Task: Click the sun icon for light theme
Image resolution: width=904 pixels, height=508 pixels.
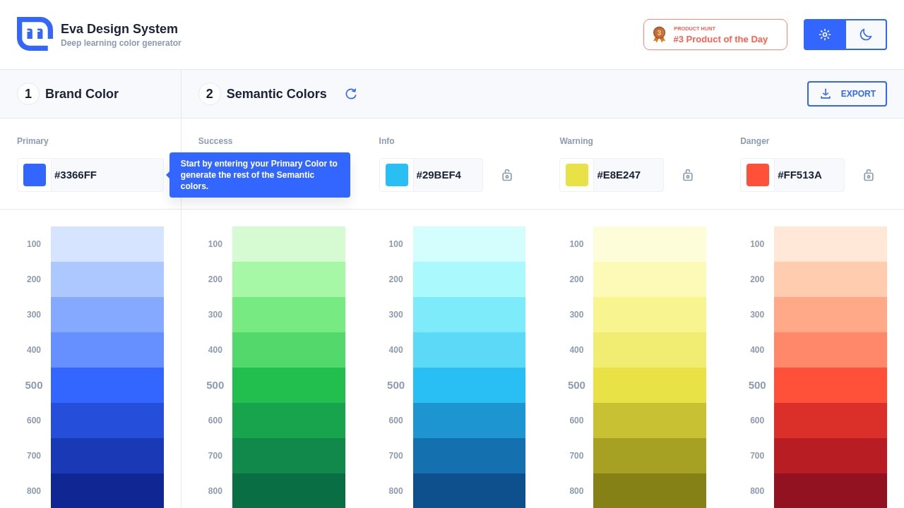Action: point(824,34)
